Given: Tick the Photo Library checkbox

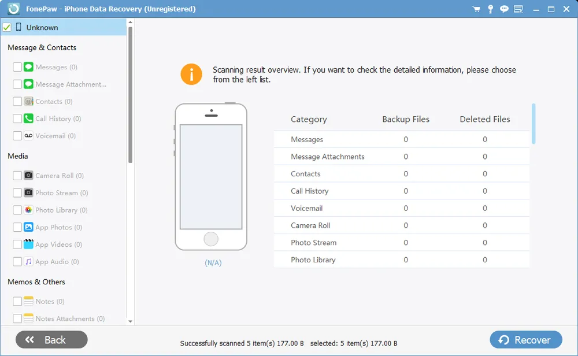Looking at the screenshot, I should (17, 210).
